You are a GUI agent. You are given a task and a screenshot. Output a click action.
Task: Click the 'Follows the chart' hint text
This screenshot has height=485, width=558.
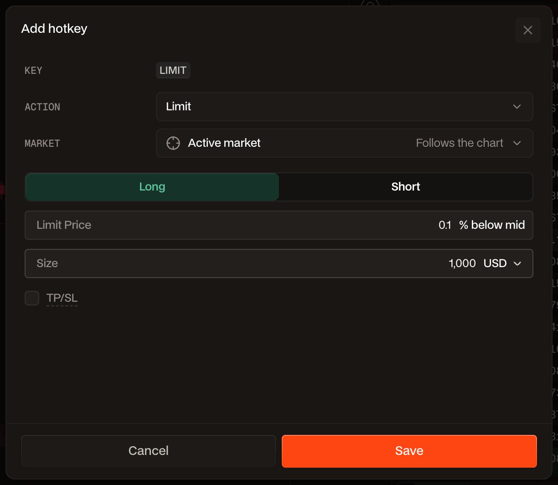point(460,143)
